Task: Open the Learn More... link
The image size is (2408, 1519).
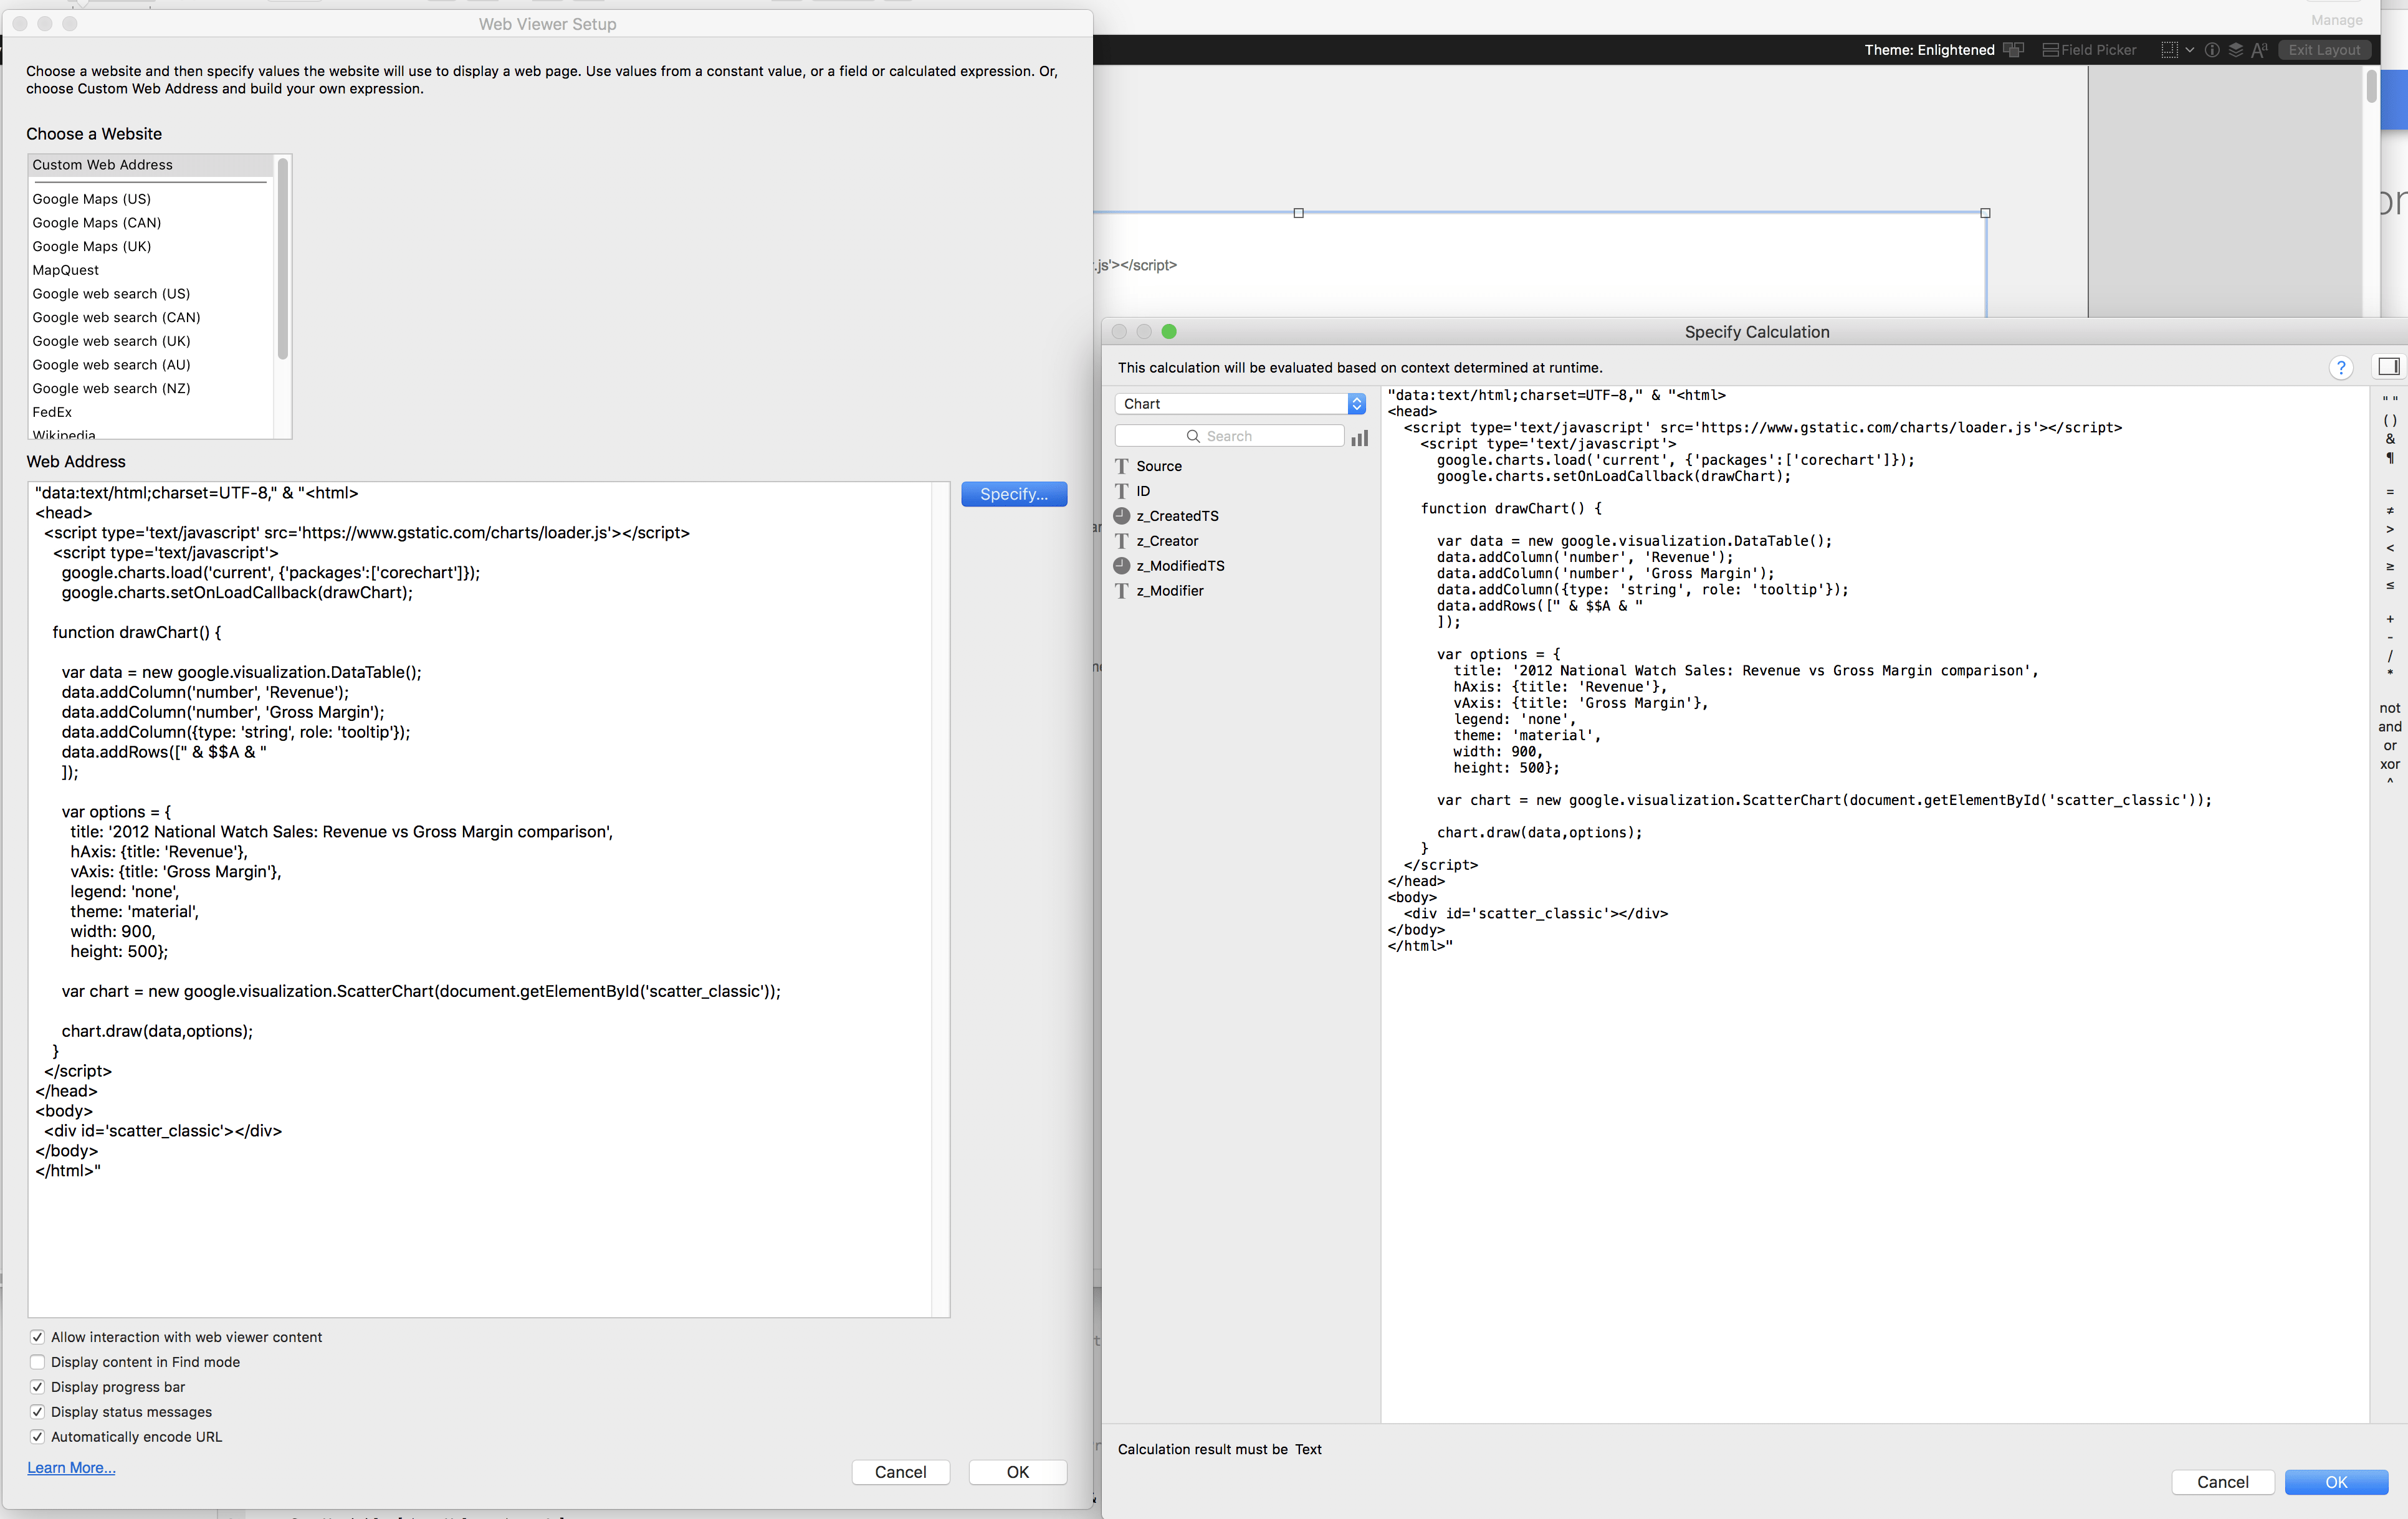Action: [71, 1468]
